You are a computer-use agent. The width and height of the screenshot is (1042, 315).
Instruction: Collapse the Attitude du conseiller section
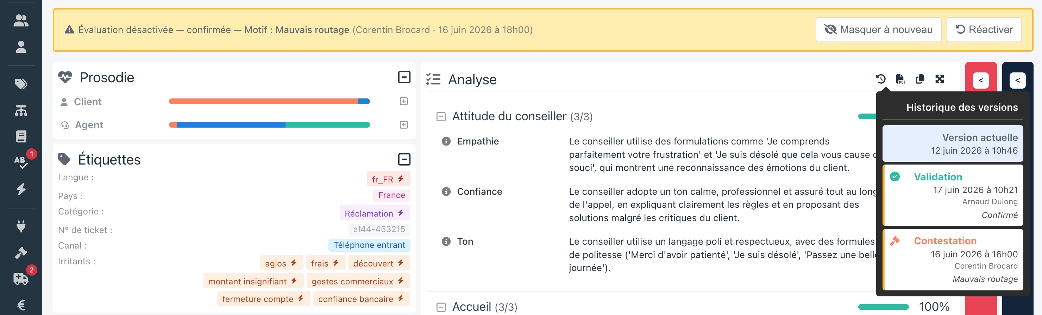pos(441,117)
